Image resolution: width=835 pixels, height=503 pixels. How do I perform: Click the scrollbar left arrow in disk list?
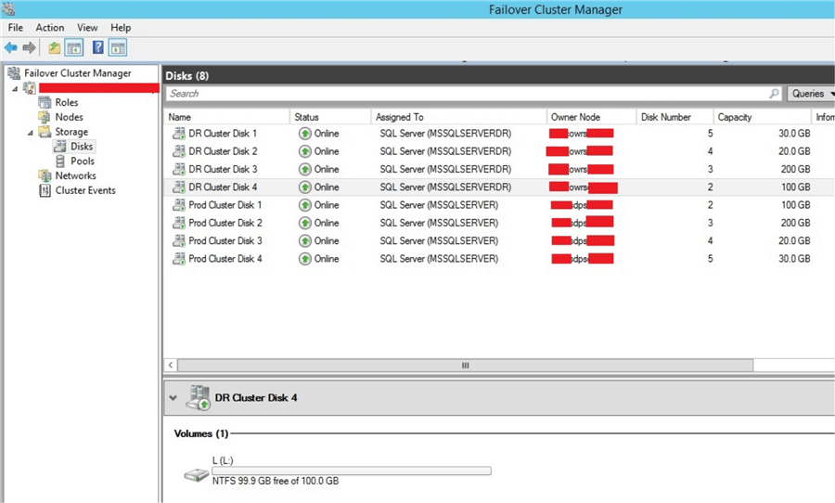171,366
